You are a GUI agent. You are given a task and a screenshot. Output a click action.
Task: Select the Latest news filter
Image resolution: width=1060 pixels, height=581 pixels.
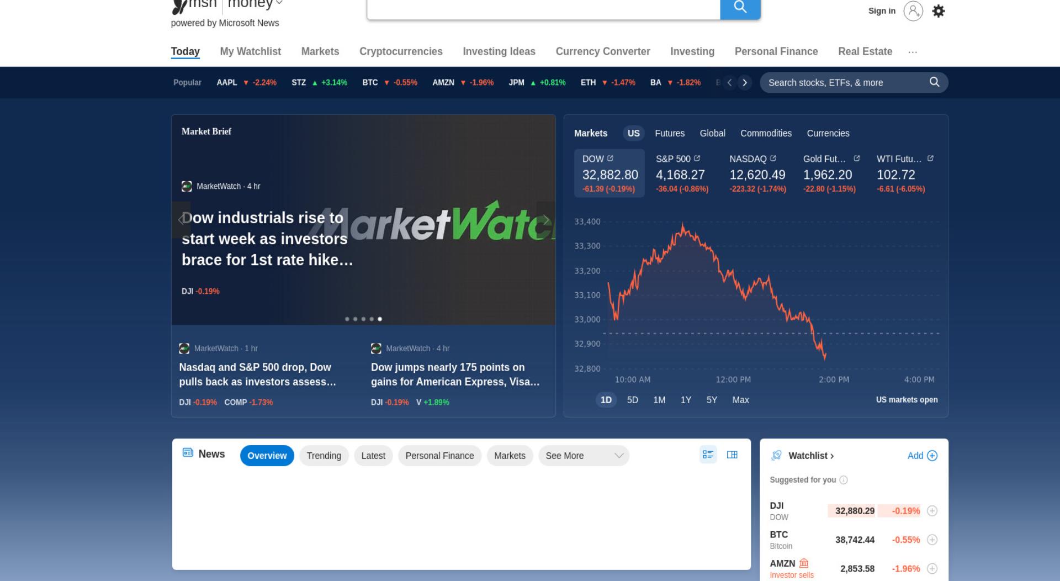373,456
